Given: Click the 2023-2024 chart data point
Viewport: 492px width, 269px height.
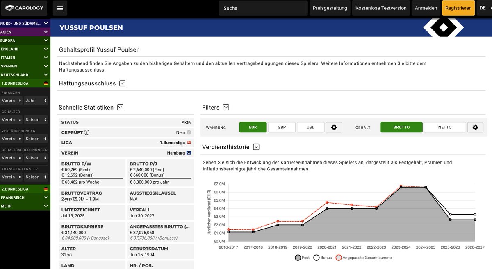Looking at the screenshot, I should [401, 187].
